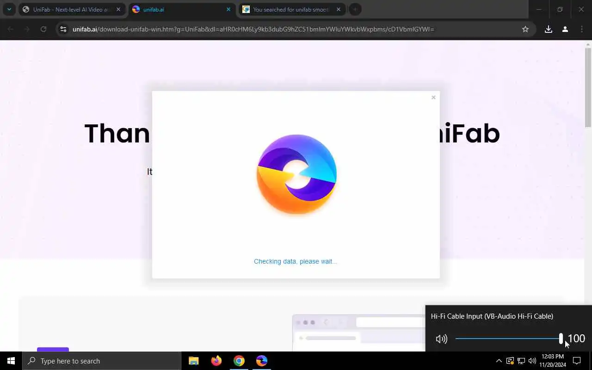This screenshot has height=370, width=592.
Task: Expand the tab search dropdown
Action: click(x=9, y=9)
